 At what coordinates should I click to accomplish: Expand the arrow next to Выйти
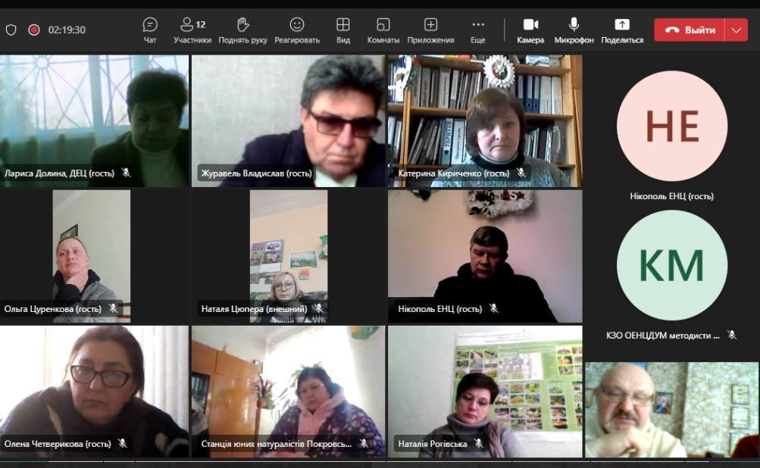pos(736,30)
